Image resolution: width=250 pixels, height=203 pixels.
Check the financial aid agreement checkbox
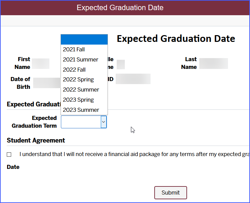pos(9,155)
